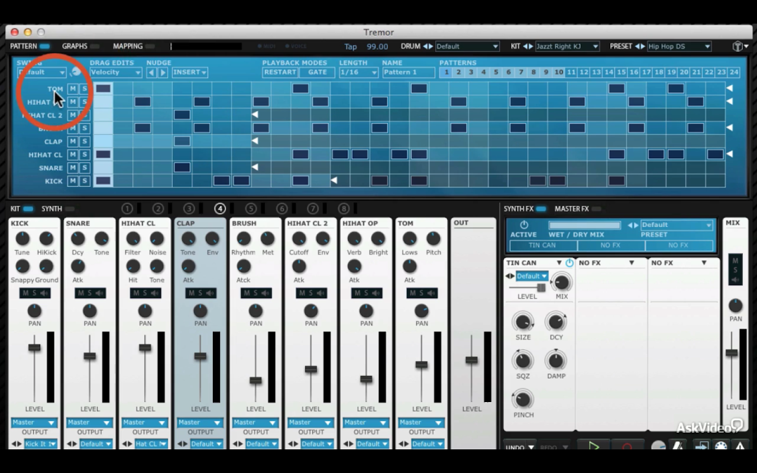This screenshot has width=757, height=473.
Task: Click the nudge right arrow
Action: (x=163, y=72)
